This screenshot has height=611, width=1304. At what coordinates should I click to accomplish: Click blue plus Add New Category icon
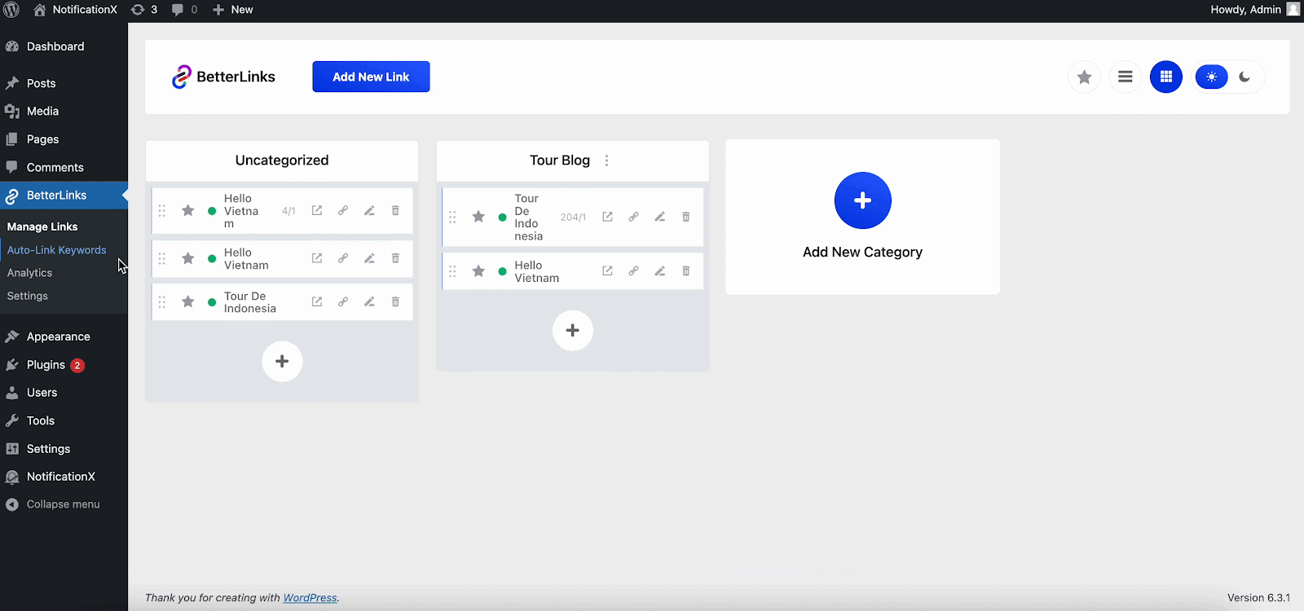pyautogui.click(x=862, y=200)
